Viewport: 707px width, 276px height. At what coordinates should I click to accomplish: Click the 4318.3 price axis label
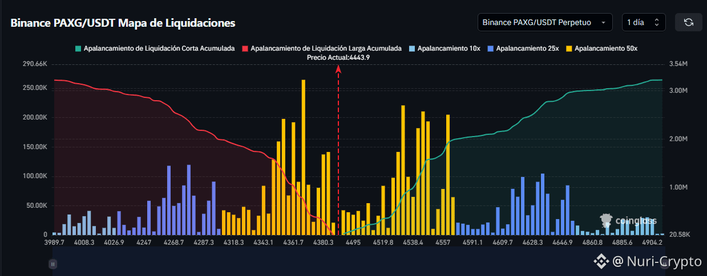click(x=233, y=242)
